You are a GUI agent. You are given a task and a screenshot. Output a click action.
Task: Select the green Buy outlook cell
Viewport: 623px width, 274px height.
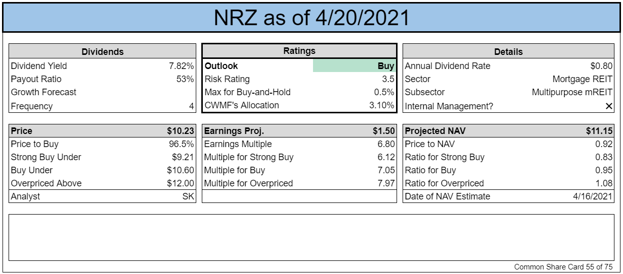click(x=354, y=66)
